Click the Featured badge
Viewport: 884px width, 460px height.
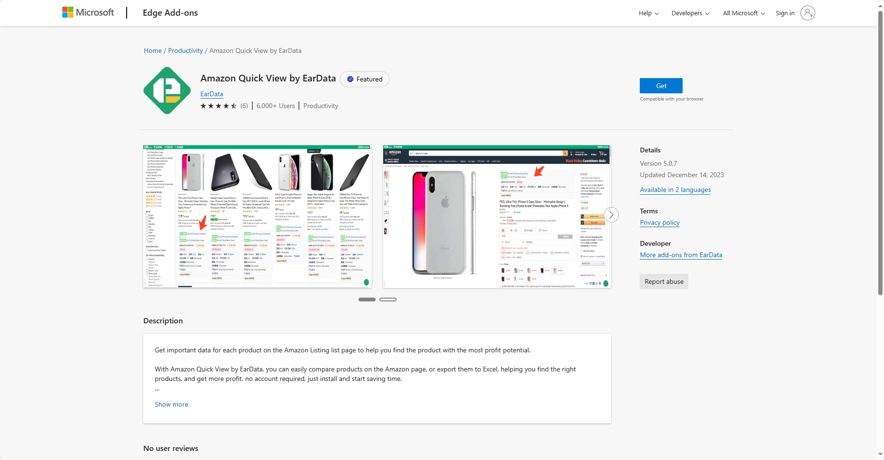pos(365,79)
